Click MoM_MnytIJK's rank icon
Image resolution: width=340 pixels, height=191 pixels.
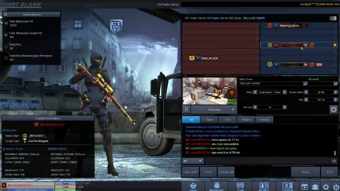coord(198,58)
